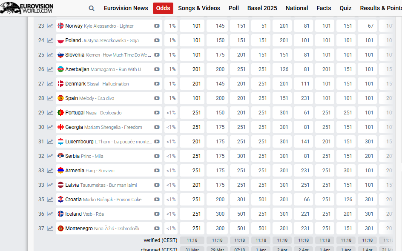Screen dimensions: 402x251
Task: Click Norway's 67 odds cell
Action: tap(367, 26)
